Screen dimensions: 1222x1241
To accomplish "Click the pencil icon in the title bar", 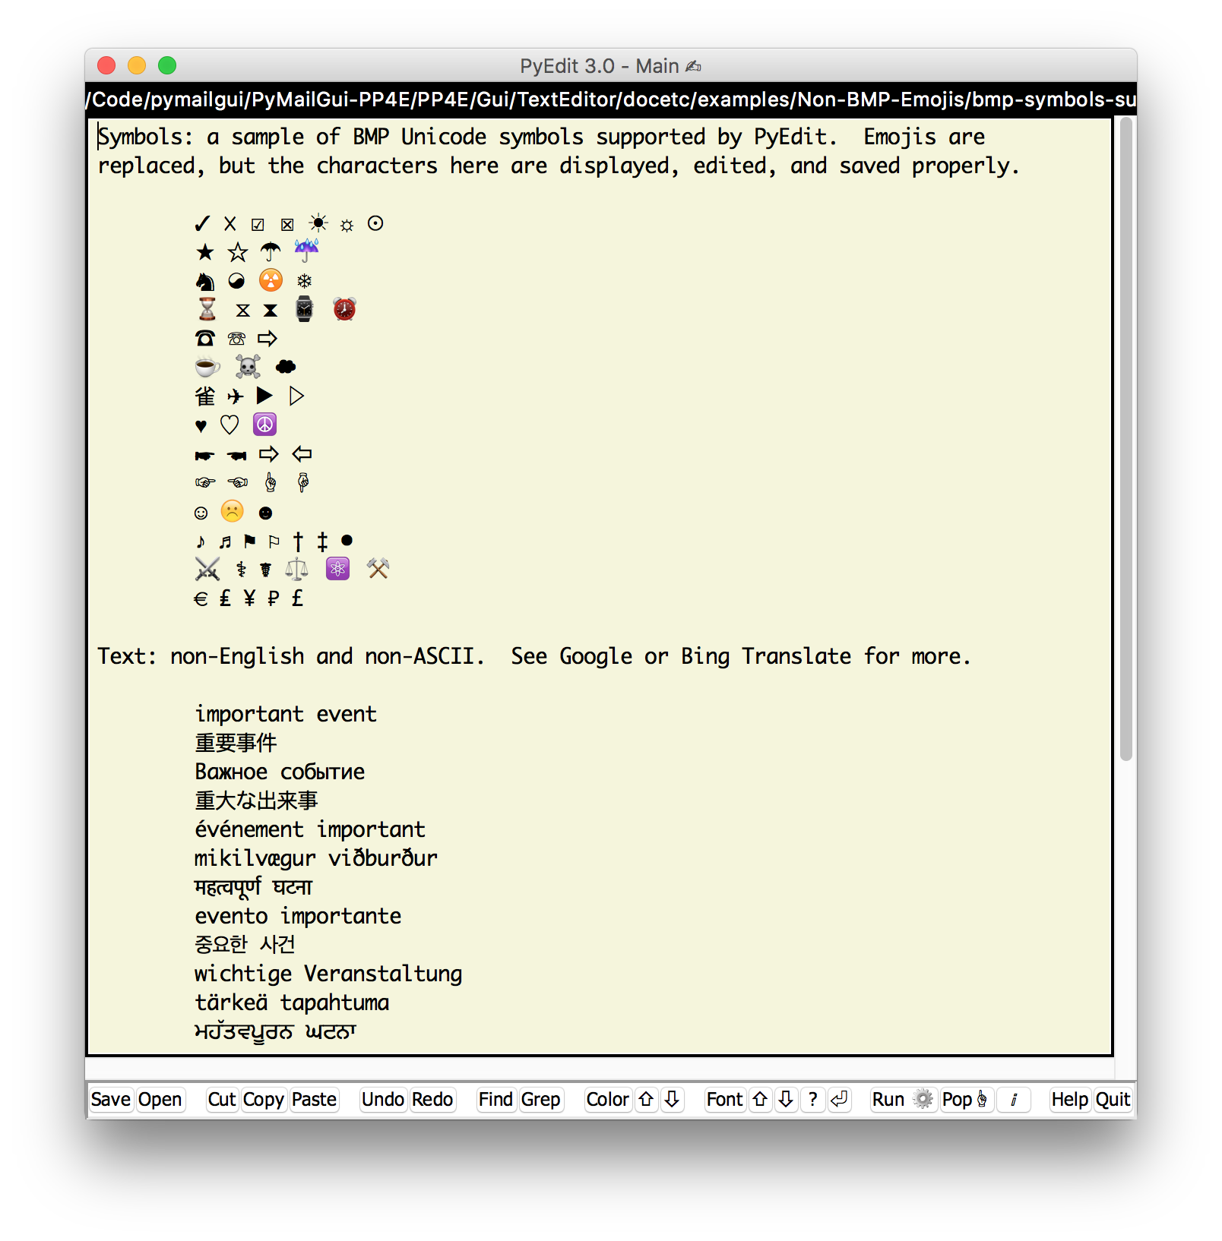I will (692, 66).
